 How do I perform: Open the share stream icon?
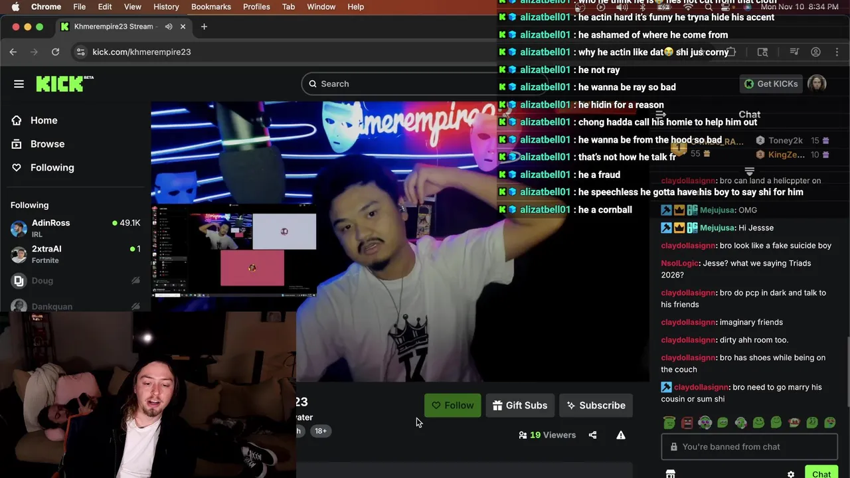tap(592, 435)
